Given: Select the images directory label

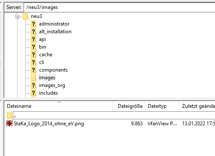Looking at the screenshot, I should click(x=47, y=78).
